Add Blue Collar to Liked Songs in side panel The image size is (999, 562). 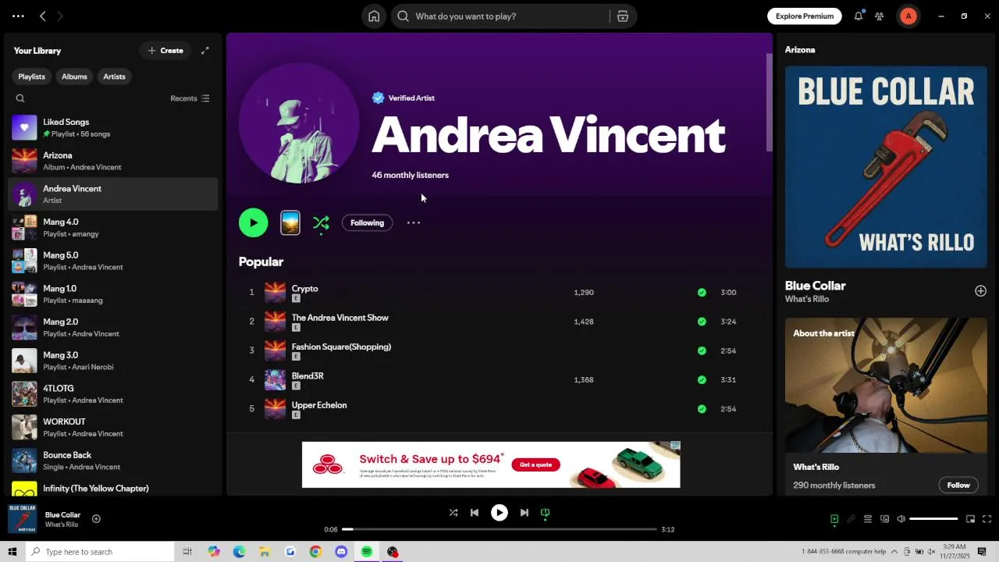pos(980,291)
